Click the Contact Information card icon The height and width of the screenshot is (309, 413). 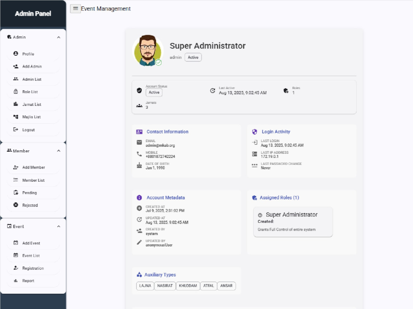(x=139, y=132)
